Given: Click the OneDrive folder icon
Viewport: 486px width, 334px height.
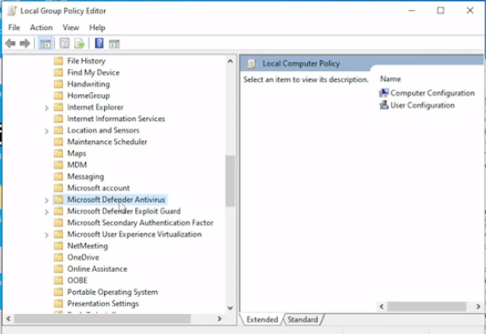Looking at the screenshot, I should point(58,257).
